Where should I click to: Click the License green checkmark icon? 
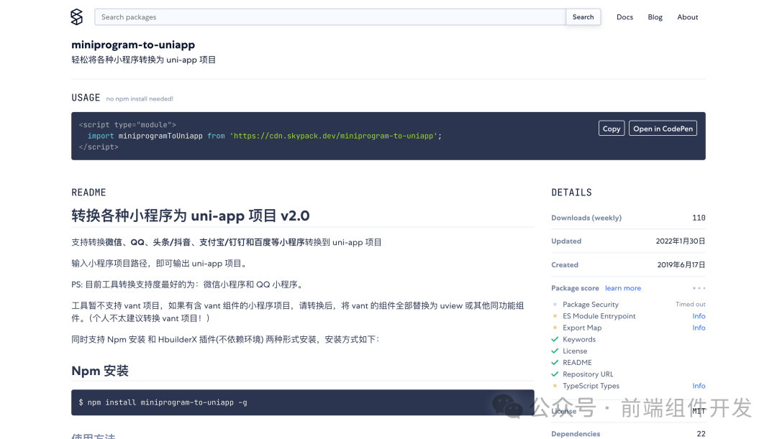coord(555,351)
